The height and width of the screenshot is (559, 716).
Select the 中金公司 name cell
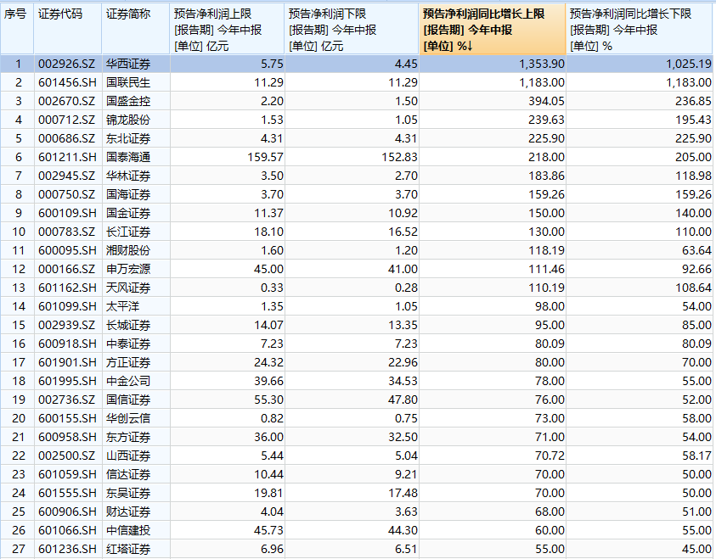136,381
